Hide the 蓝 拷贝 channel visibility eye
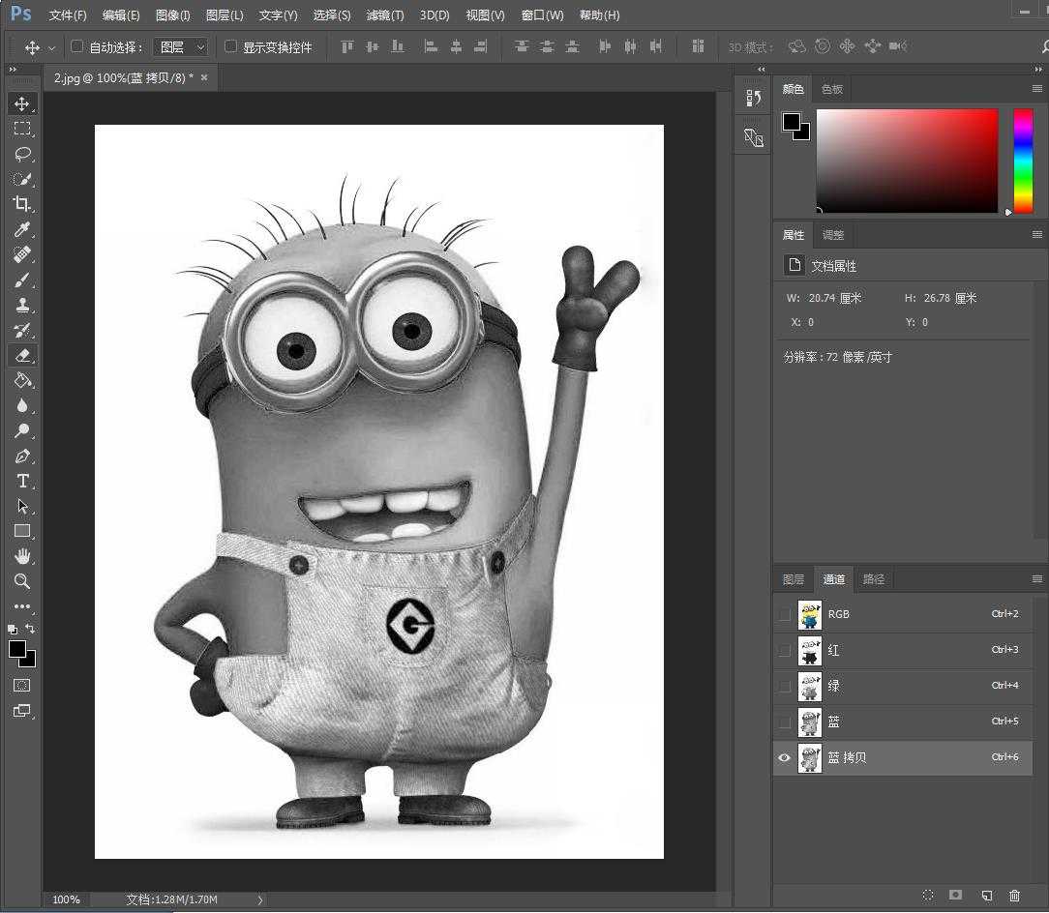The image size is (1049, 913). [x=784, y=758]
